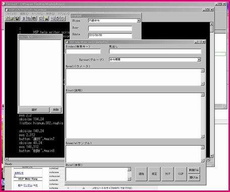230x192 pixels.
Task: Click the 削除 button under the index list
Action: [56, 110]
